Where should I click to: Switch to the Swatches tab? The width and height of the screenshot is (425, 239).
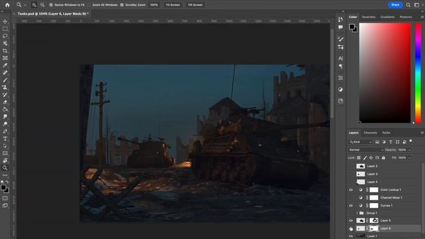tap(369, 17)
